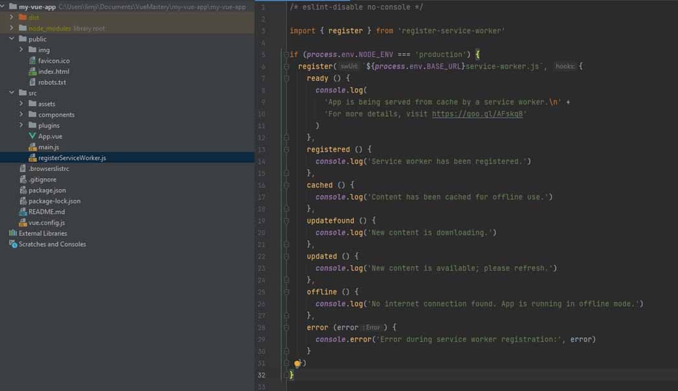The height and width of the screenshot is (391, 678).
Task: Click the External Libraries icon
Action: (x=13, y=233)
